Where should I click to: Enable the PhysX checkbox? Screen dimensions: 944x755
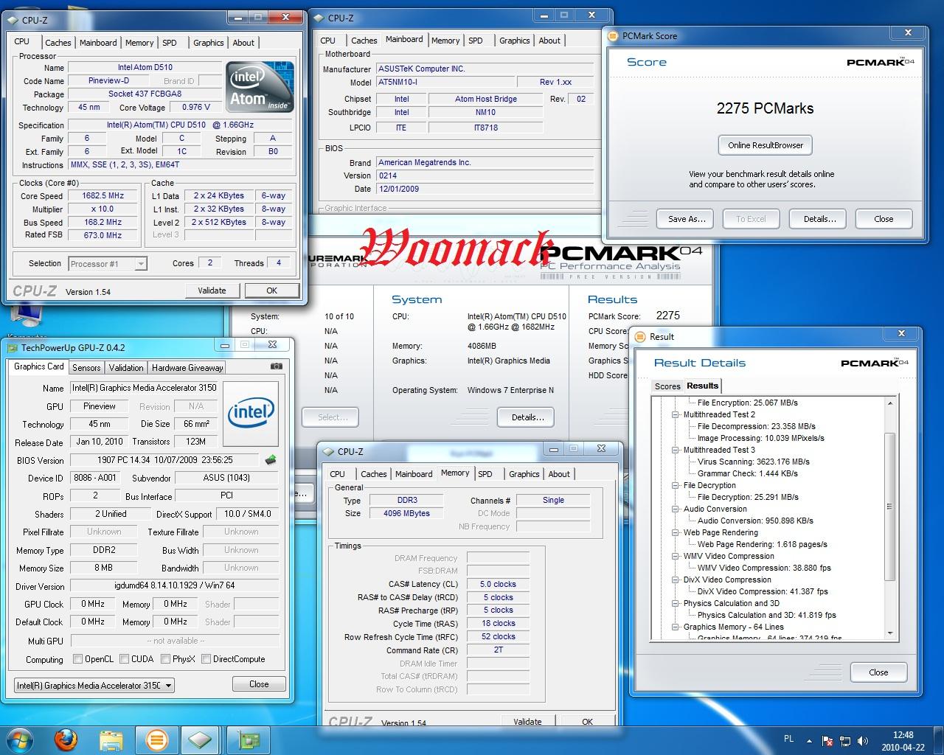pos(166,659)
